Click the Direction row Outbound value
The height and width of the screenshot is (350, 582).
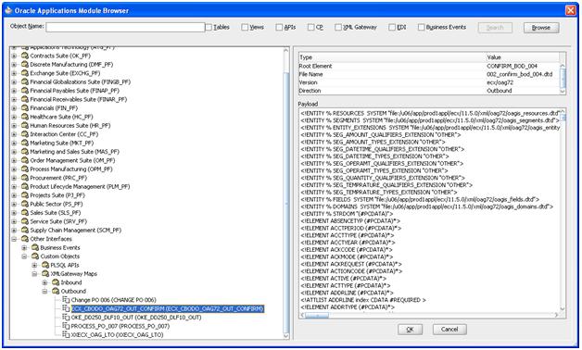499,91
